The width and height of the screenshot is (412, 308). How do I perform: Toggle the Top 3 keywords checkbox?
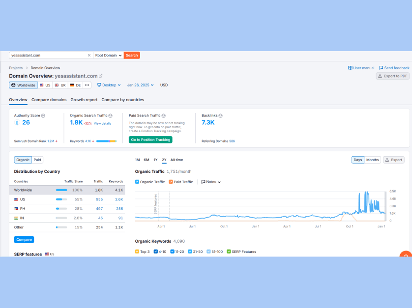pyautogui.click(x=137, y=252)
